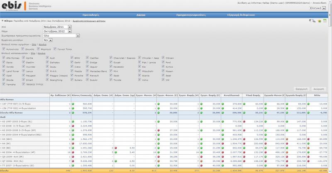Expand the Q7 2006- 4X4 (4L) row
This screenshot has width=332, height=173.
(1, 161)
